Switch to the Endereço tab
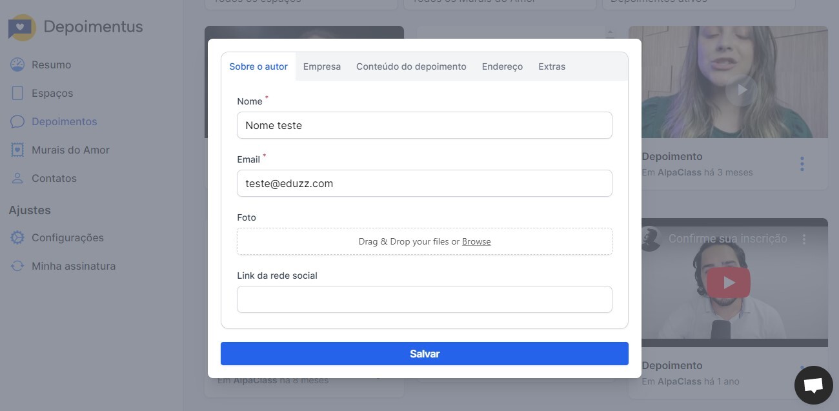The height and width of the screenshot is (411, 839). [502, 66]
